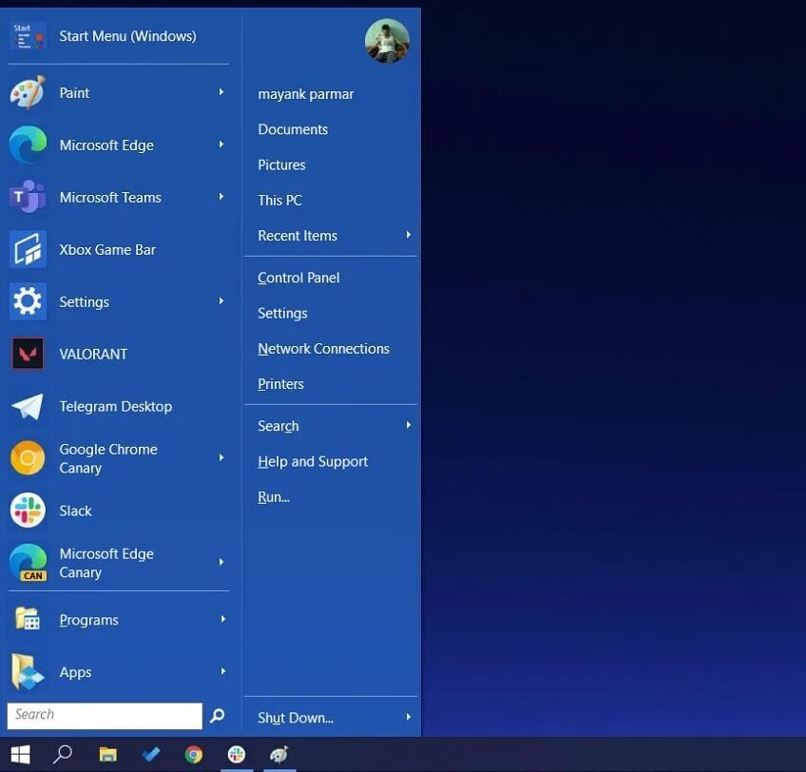Click the Windows Start button on taskbar

(x=21, y=755)
